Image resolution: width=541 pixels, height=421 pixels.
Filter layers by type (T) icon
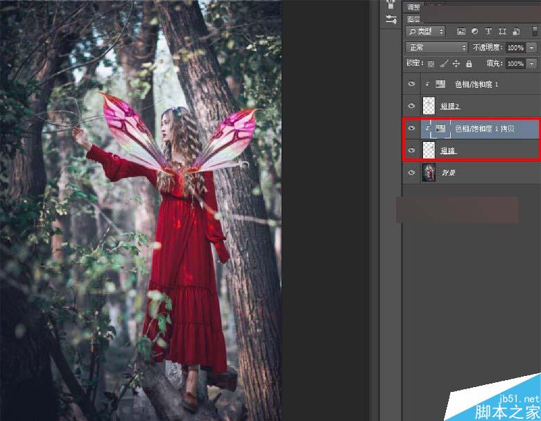pos(488,31)
